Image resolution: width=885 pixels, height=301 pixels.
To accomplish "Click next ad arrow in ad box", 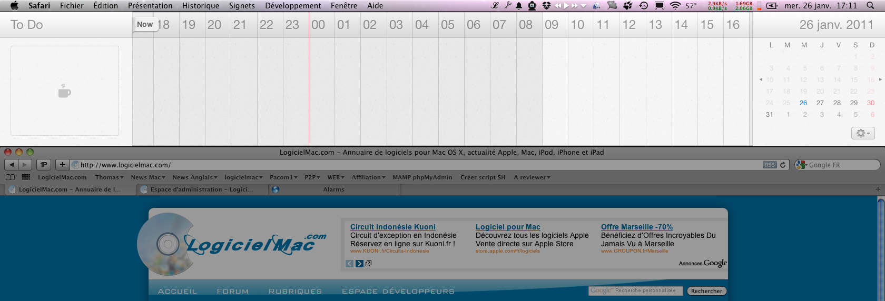I will click(359, 264).
